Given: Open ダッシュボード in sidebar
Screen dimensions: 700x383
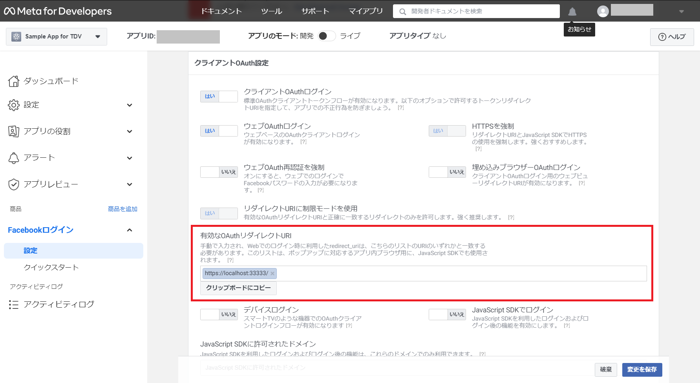Looking at the screenshot, I should click(x=51, y=81).
